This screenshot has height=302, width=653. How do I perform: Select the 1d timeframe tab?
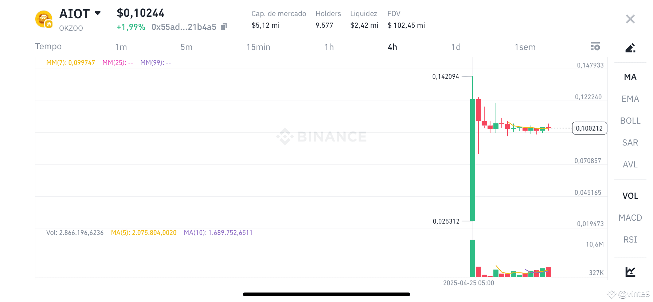tap(456, 47)
